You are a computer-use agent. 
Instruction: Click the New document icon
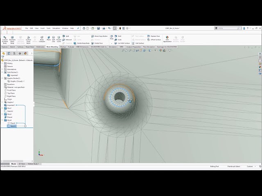tap(88, 28)
